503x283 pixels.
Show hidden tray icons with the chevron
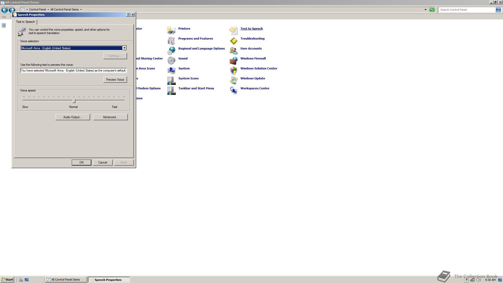coord(467,280)
